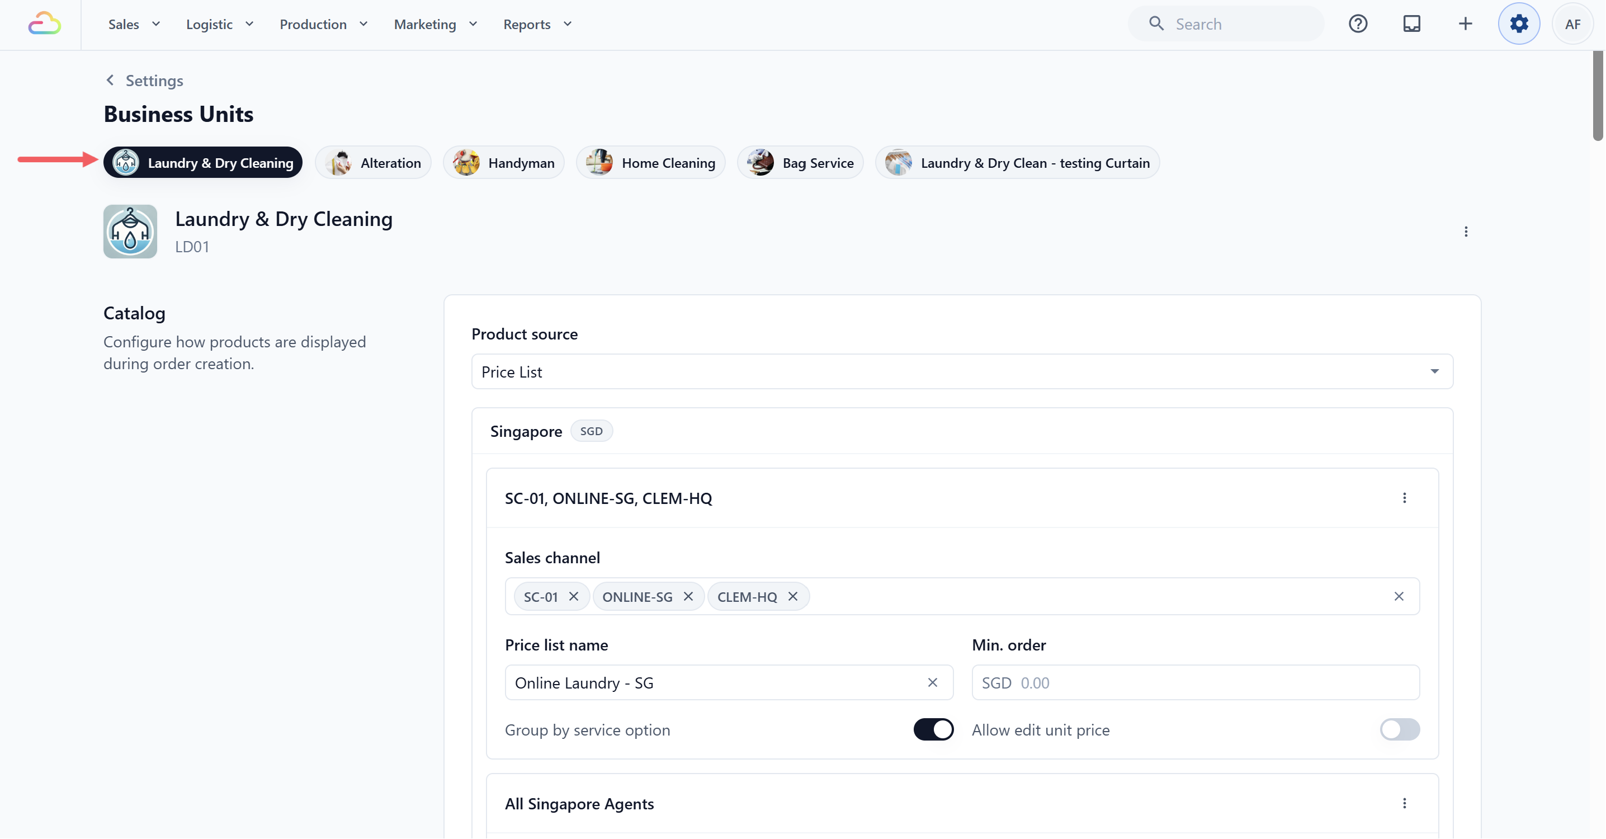
Task: Click the Laundry & Dry Cleaning unit logo image
Action: (130, 232)
